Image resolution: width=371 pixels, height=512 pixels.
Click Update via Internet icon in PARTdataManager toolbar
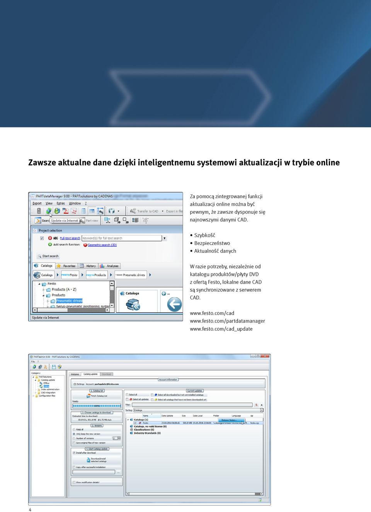[49, 211]
